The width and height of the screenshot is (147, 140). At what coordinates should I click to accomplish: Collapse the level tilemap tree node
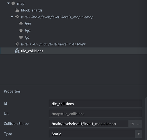coord(12,17)
